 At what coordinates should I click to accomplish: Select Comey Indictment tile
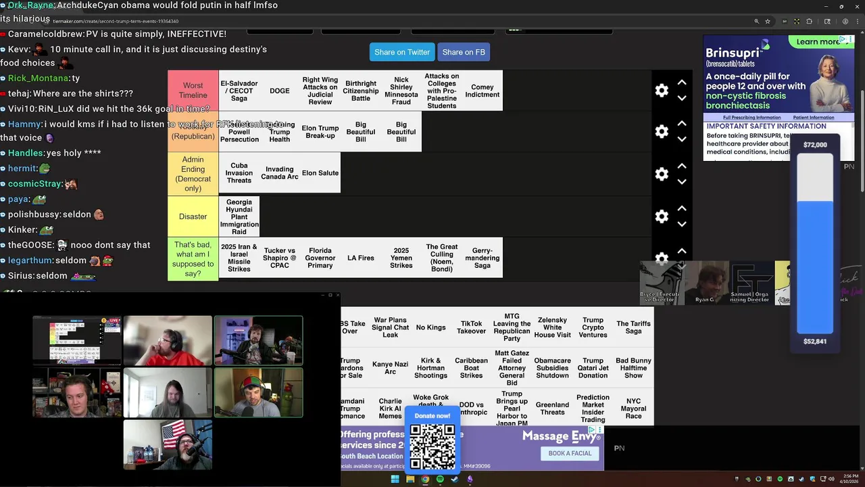[483, 91]
